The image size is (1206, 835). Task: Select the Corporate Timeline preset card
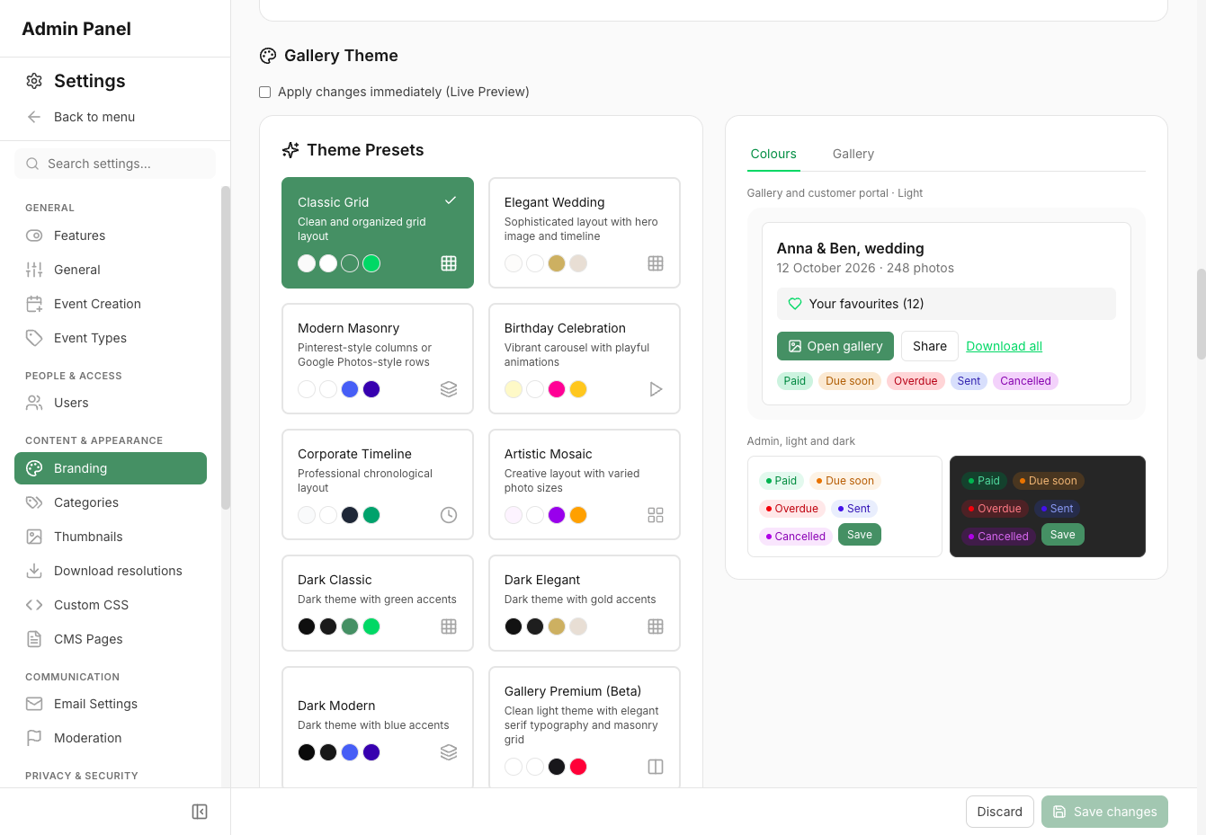[x=378, y=484]
